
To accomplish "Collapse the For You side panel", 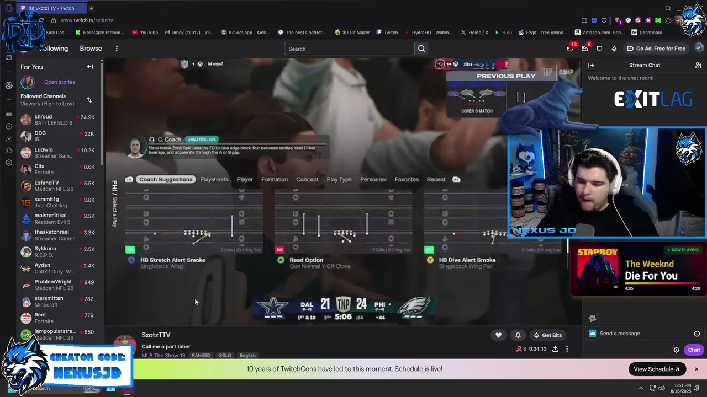I will (x=90, y=67).
